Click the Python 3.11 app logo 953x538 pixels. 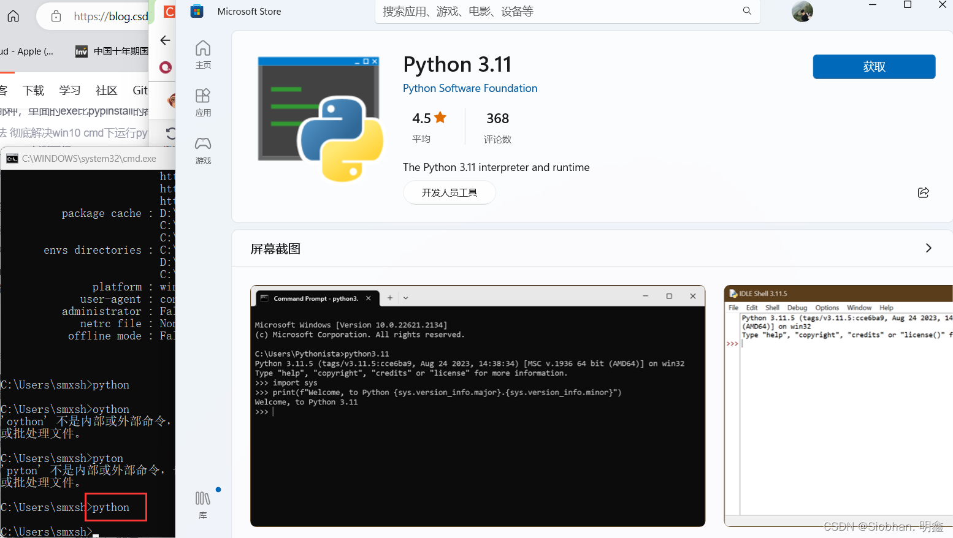pyautogui.click(x=320, y=119)
